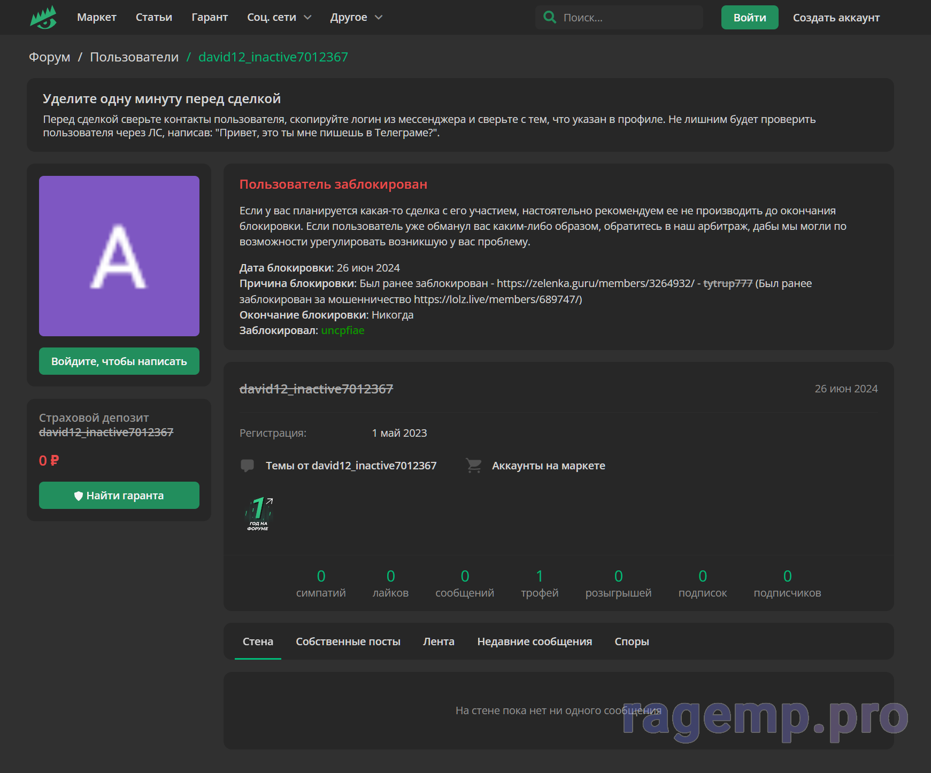Click the speech bubble threads icon
Viewport: 931px width, 773px height.
(x=247, y=466)
